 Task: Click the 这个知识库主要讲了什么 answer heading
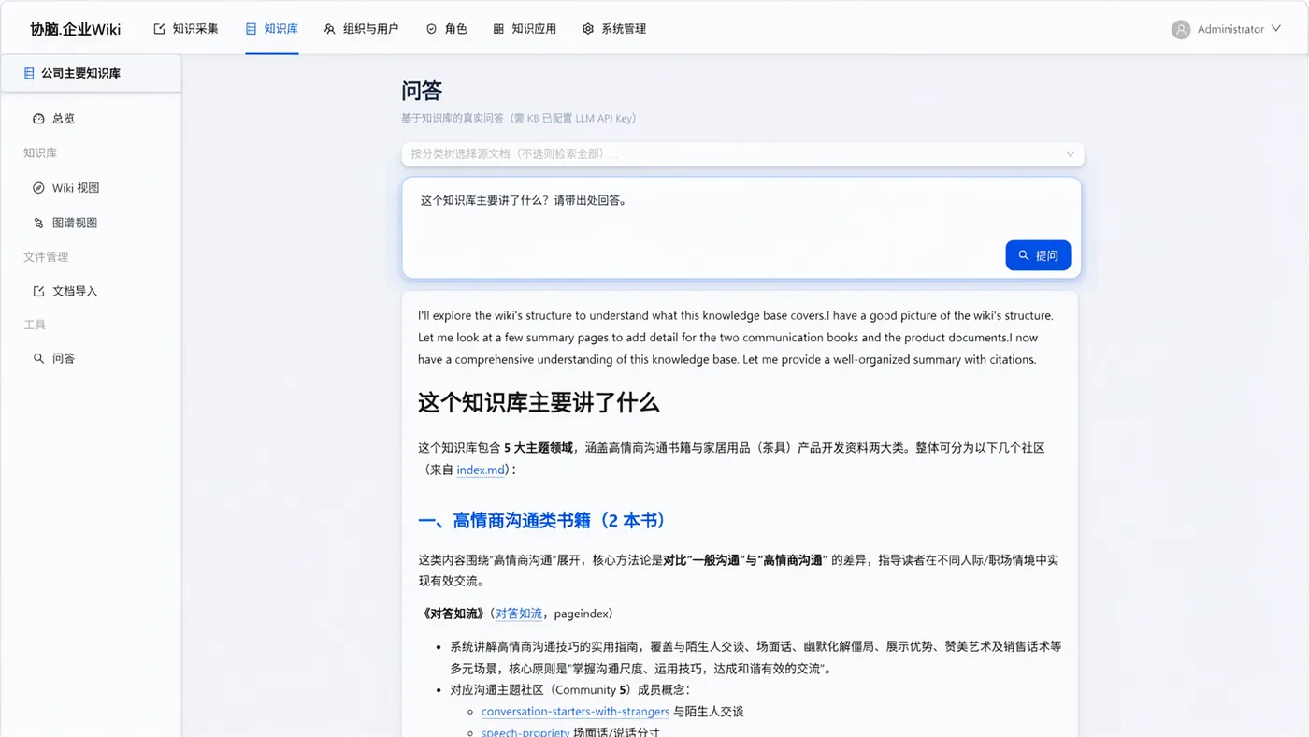539,403
